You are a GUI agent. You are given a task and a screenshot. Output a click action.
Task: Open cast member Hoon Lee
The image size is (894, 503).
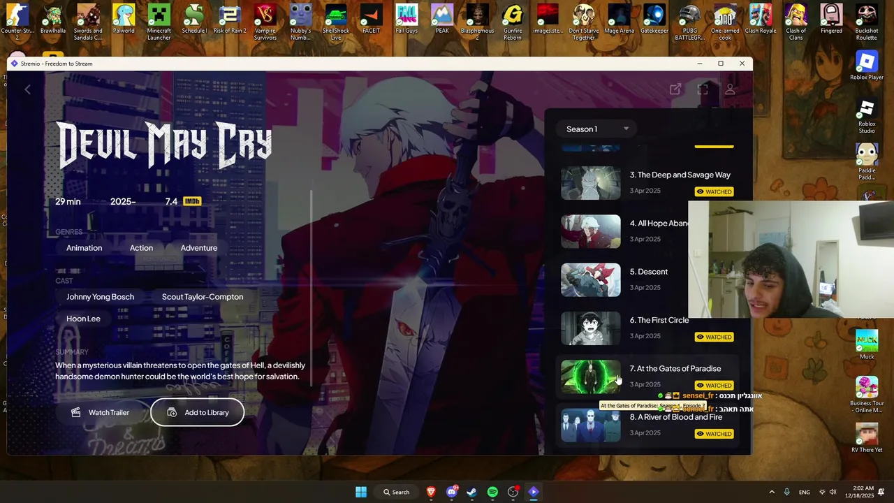(x=83, y=319)
